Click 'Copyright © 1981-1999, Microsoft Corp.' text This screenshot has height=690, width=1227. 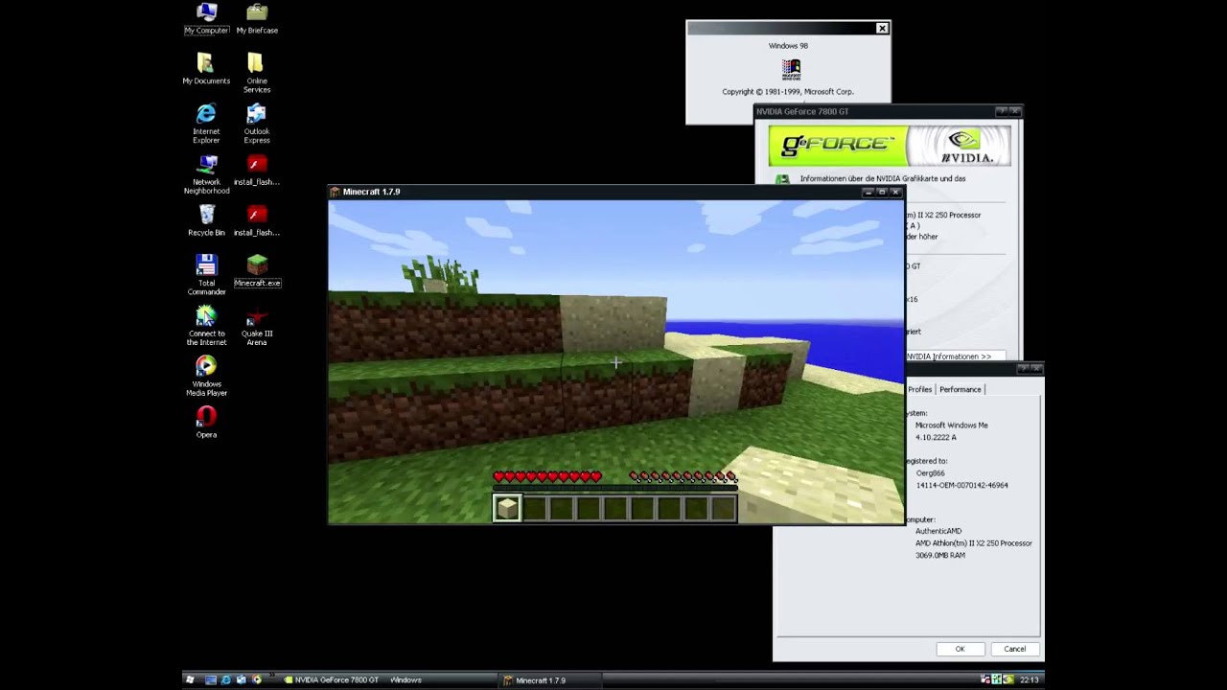[x=788, y=92]
